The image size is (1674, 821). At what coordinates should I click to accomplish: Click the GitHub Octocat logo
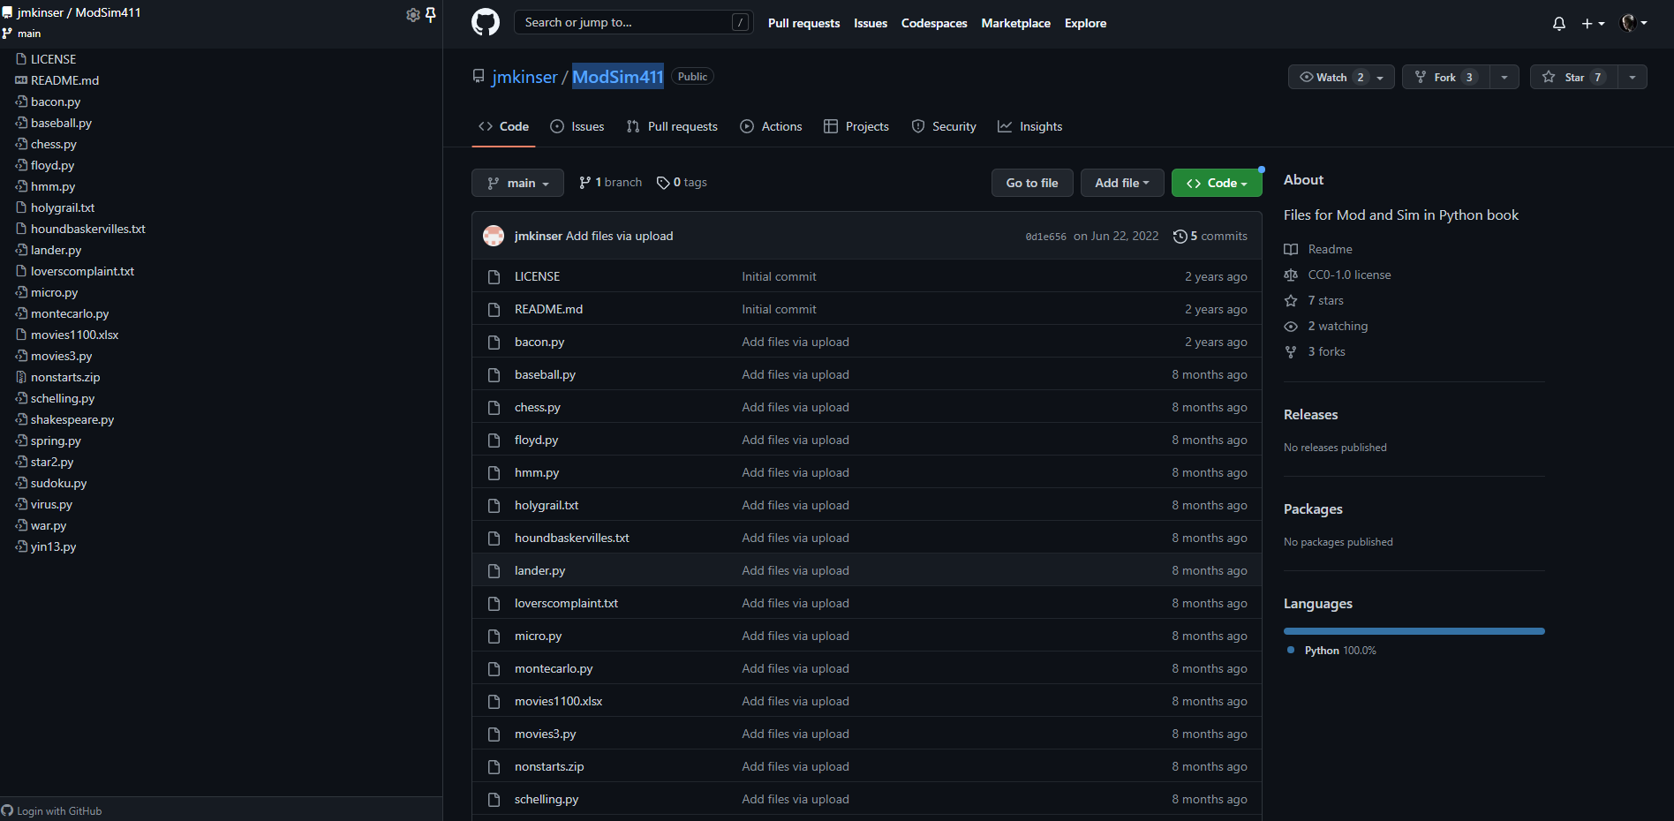(x=486, y=22)
